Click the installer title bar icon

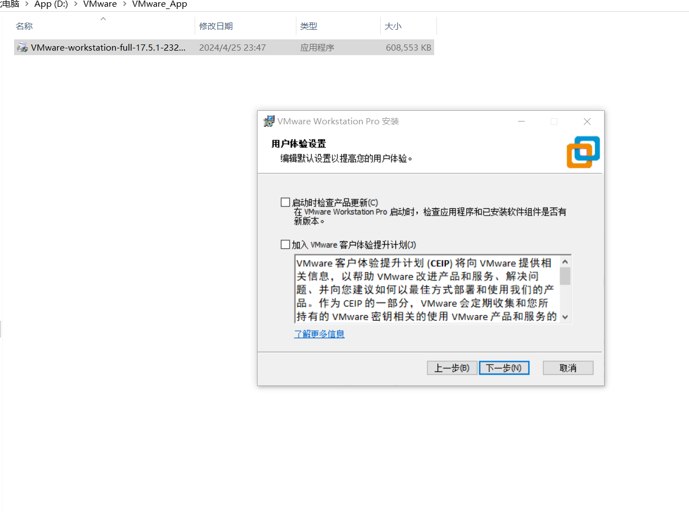tap(269, 122)
